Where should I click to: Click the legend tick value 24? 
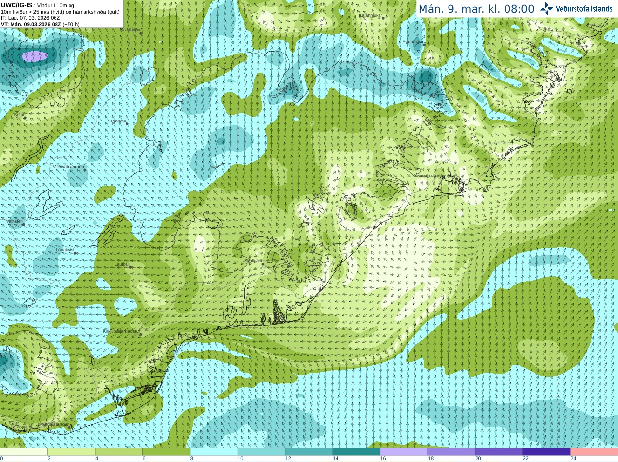pyautogui.click(x=573, y=459)
